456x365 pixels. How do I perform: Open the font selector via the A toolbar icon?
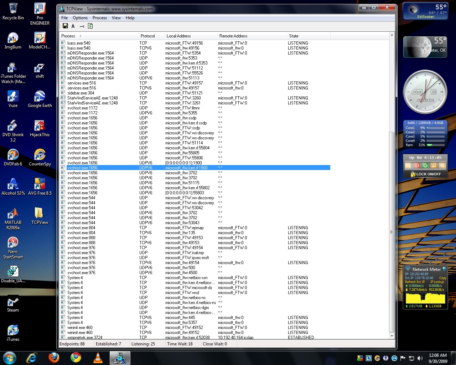tap(73, 26)
